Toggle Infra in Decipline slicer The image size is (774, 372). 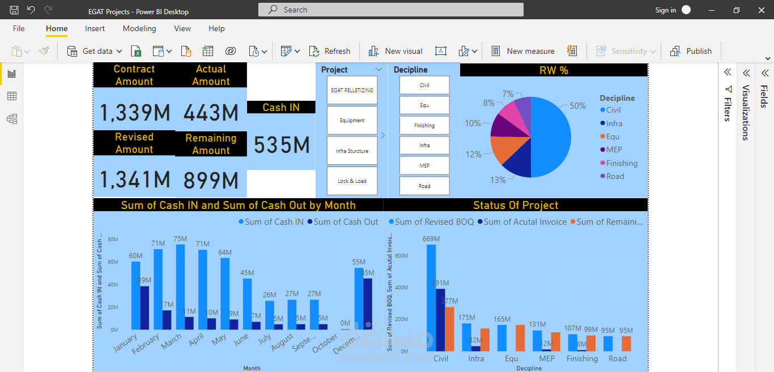[x=424, y=146]
